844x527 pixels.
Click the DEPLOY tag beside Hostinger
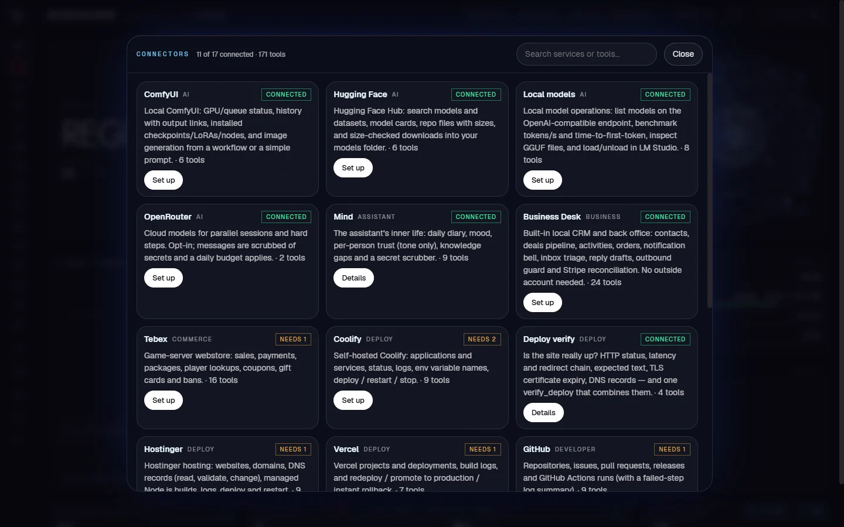coord(201,450)
